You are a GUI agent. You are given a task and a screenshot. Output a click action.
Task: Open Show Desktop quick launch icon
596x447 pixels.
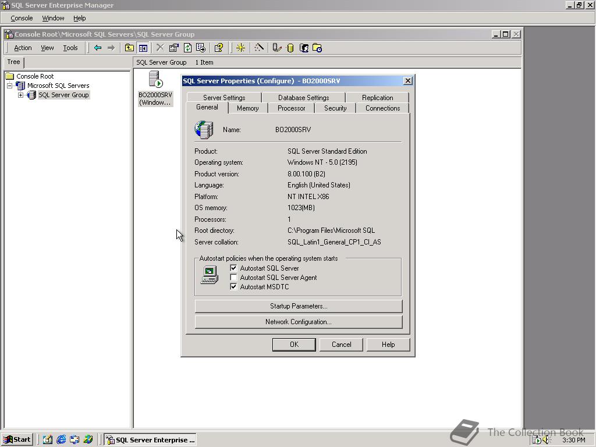pyautogui.click(x=48, y=440)
